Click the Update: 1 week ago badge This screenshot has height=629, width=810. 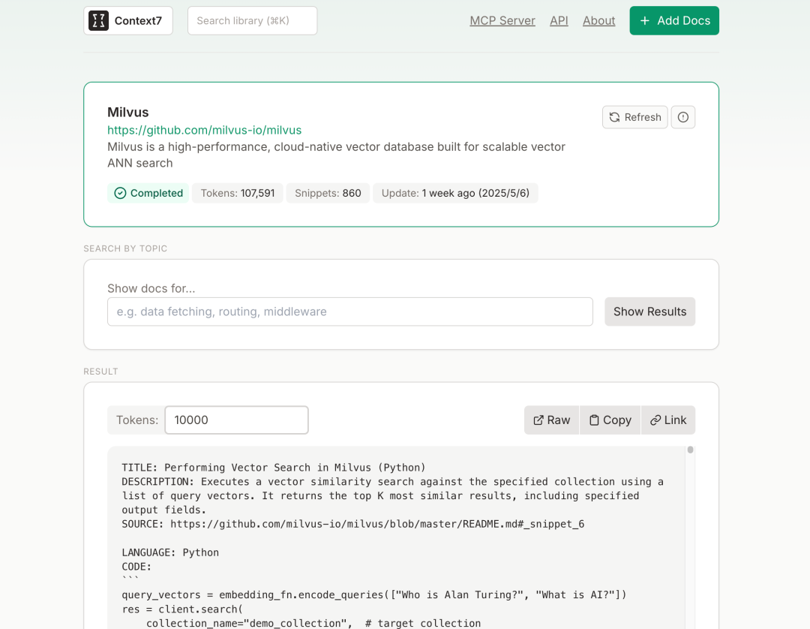tap(455, 193)
